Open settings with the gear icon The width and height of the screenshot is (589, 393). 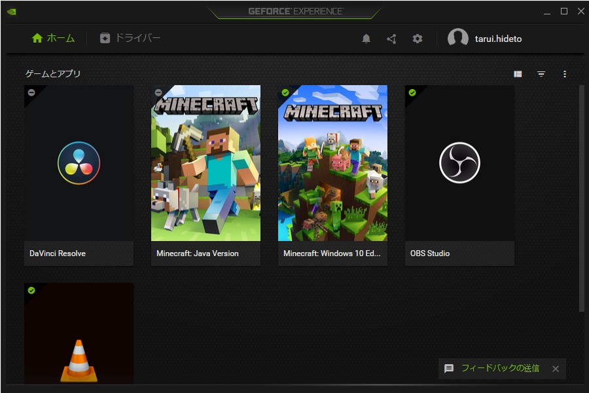(417, 39)
